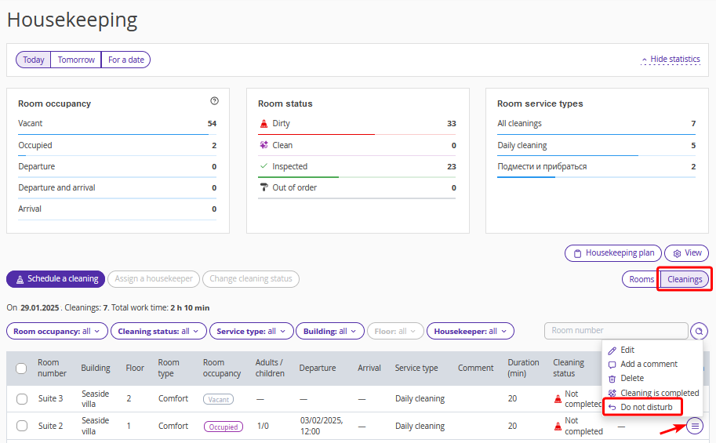This screenshot has width=716, height=443.
Task: Click the room occupancy help question icon
Action: click(x=214, y=101)
